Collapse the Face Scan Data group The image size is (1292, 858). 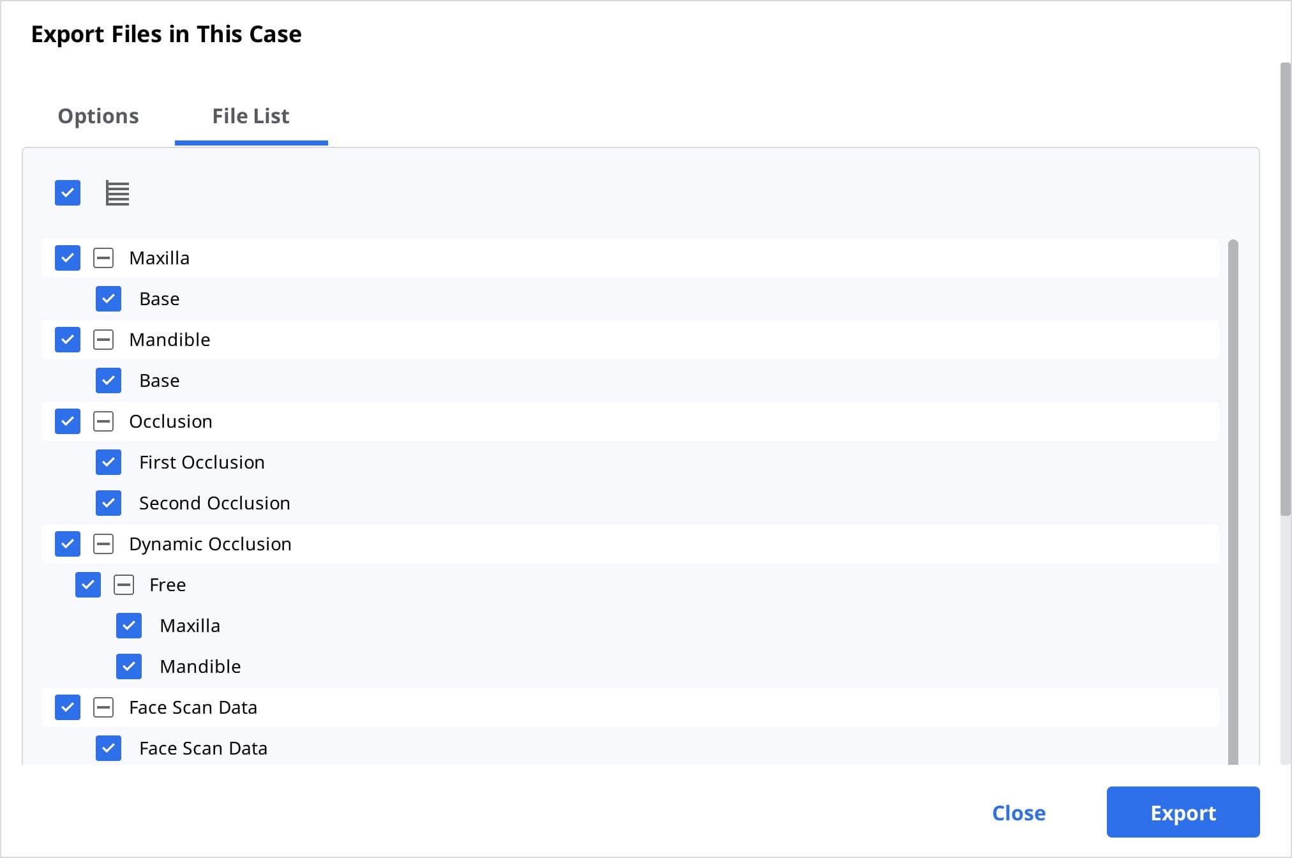click(103, 707)
